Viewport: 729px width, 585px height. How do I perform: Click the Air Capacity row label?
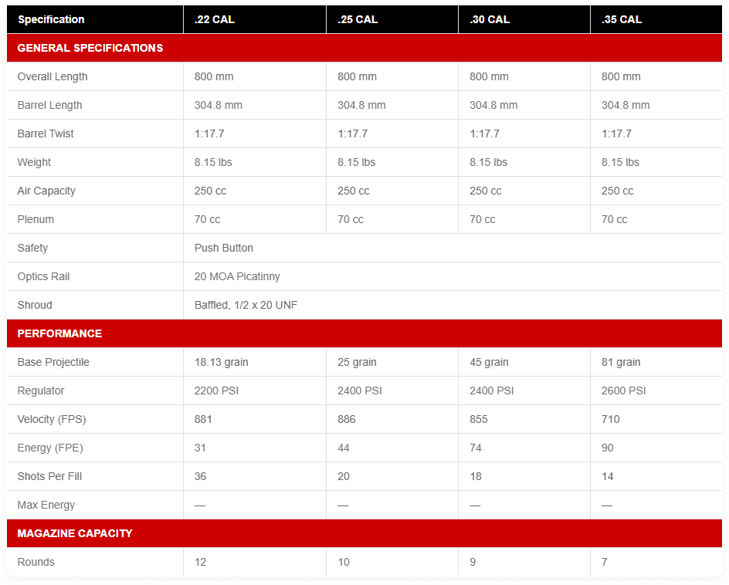(x=46, y=191)
